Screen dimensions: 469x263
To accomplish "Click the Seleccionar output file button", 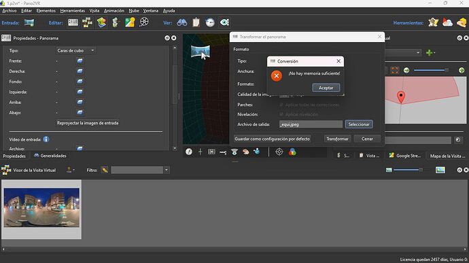I will pyautogui.click(x=359, y=124).
